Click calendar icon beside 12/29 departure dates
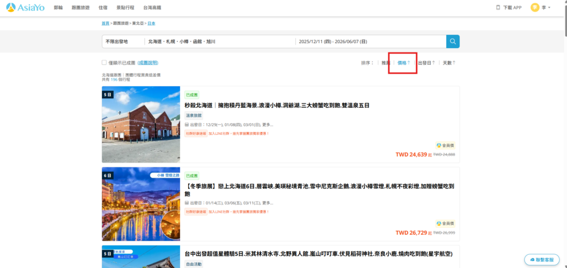 coord(187,125)
